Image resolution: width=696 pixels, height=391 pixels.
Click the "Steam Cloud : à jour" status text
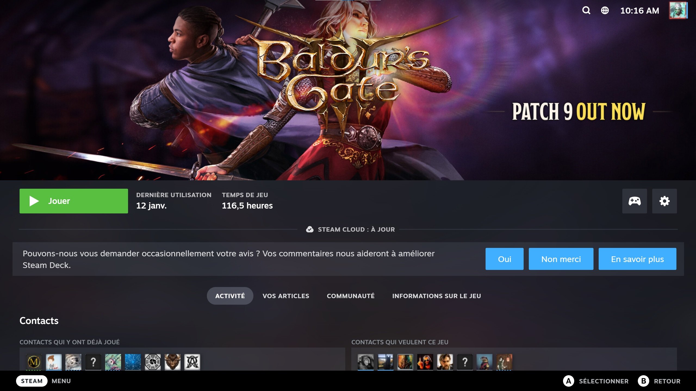click(x=356, y=229)
